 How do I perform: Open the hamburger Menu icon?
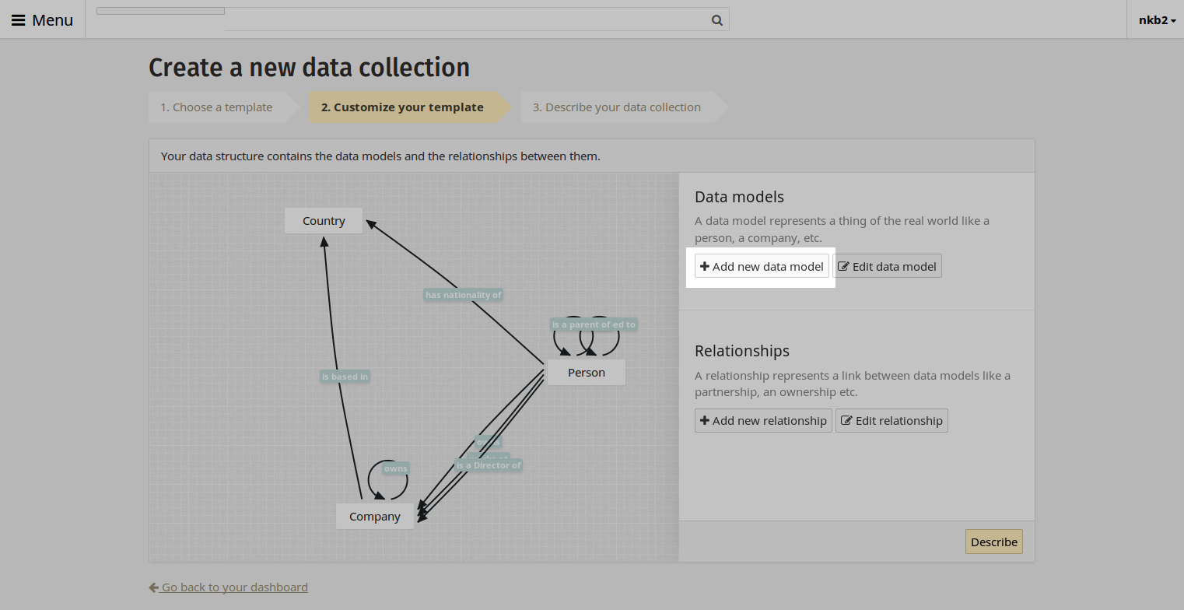[x=19, y=19]
